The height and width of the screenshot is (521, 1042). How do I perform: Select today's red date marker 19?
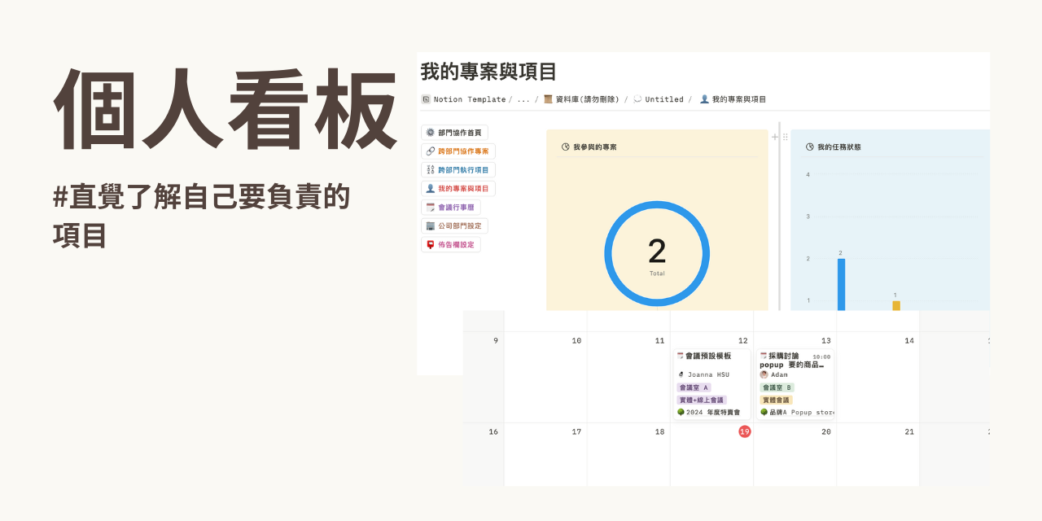pyautogui.click(x=743, y=431)
